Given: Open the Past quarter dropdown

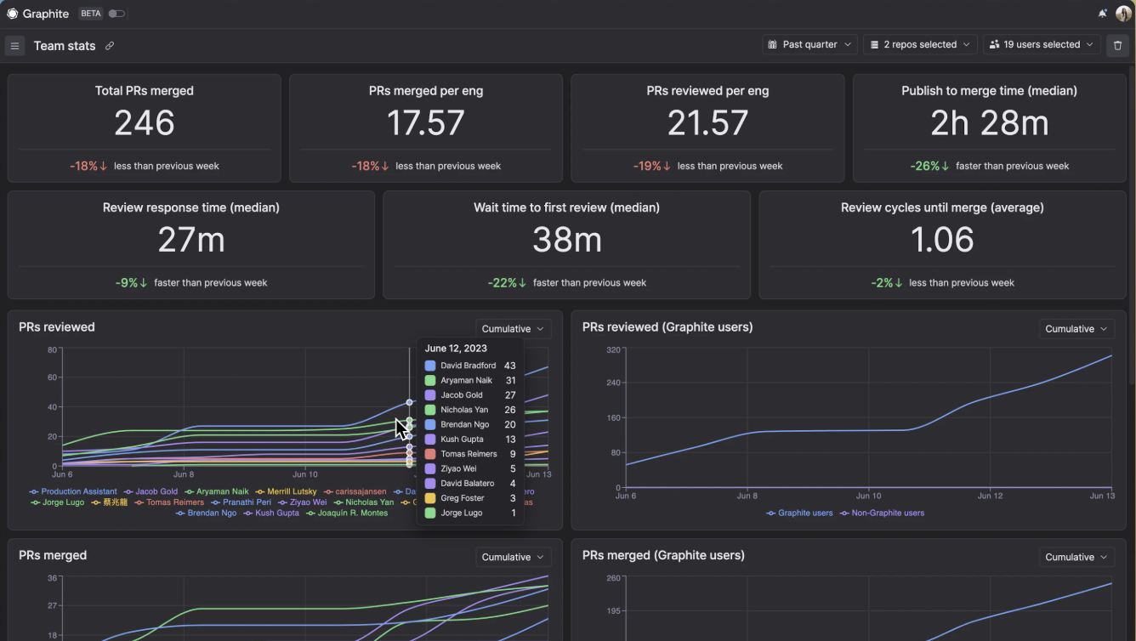Looking at the screenshot, I should point(809,45).
